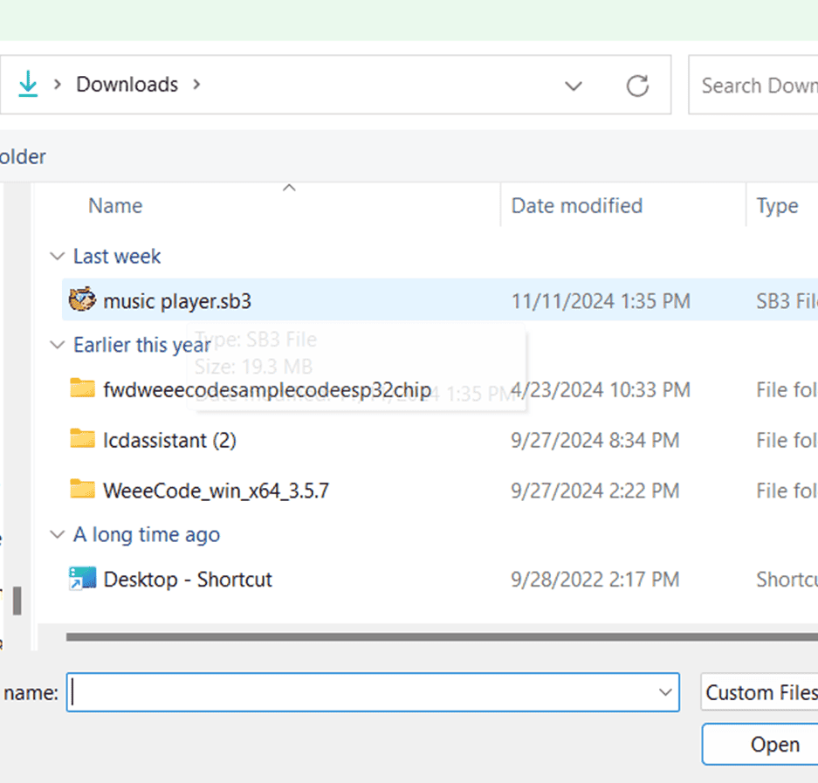Click the WeeeCode_win_x64_3.5.7 folder icon
The image size is (818, 783).
(x=82, y=490)
